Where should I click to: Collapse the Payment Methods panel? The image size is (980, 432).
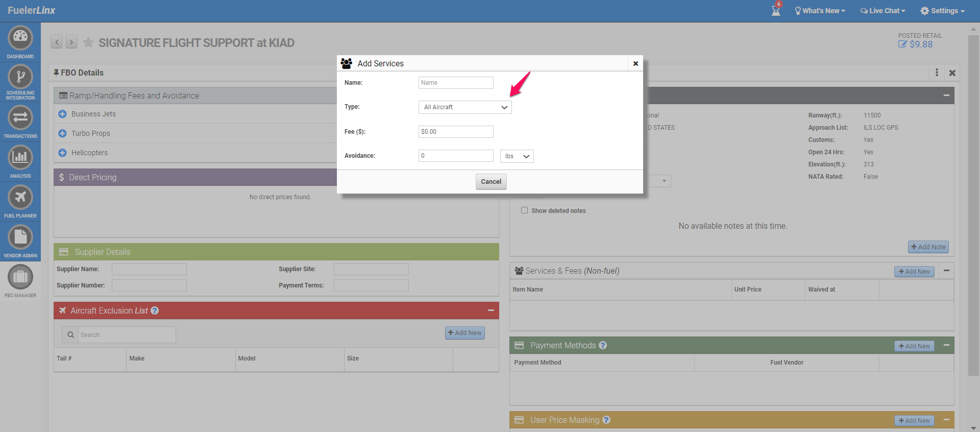coord(946,345)
